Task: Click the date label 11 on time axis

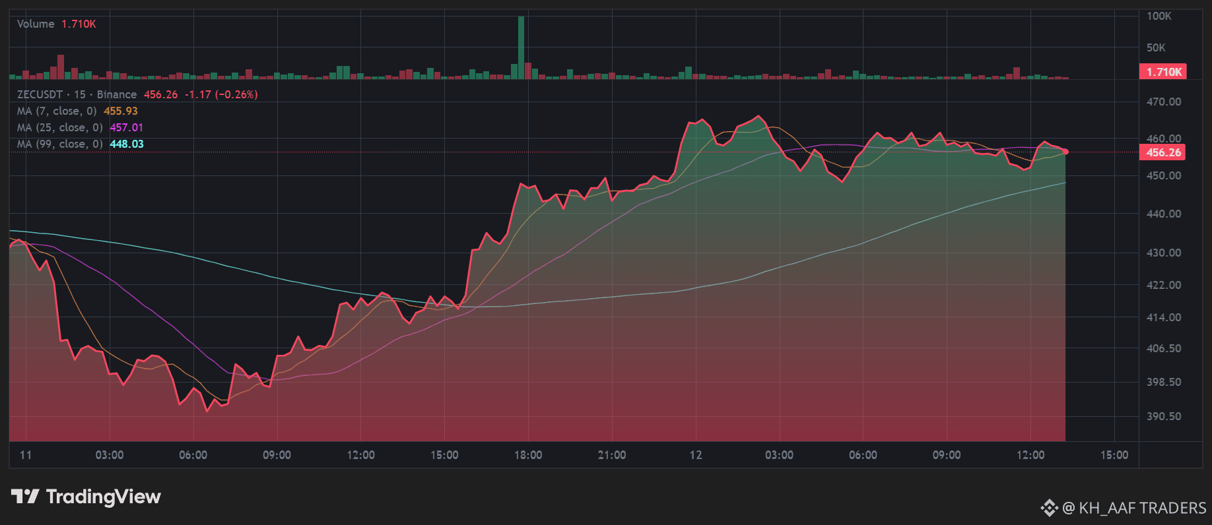Action: point(26,455)
